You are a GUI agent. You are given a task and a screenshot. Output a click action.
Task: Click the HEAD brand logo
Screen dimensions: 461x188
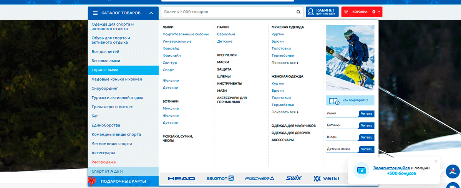click(x=181, y=178)
